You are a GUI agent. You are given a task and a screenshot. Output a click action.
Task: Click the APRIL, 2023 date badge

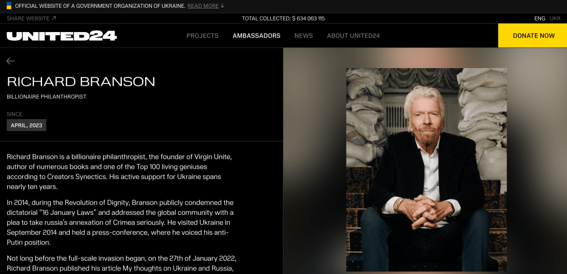pos(27,126)
